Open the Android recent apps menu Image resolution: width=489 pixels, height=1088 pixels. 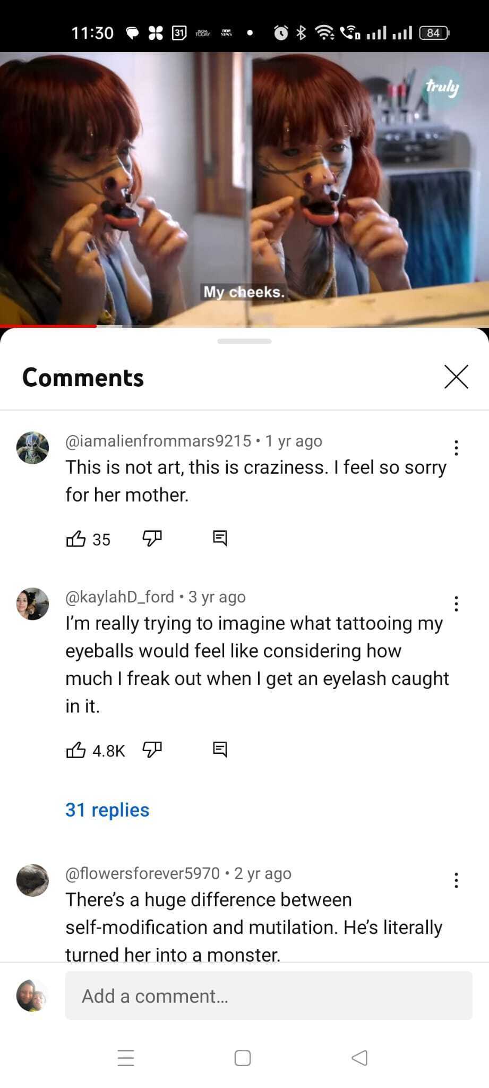[126, 1058]
